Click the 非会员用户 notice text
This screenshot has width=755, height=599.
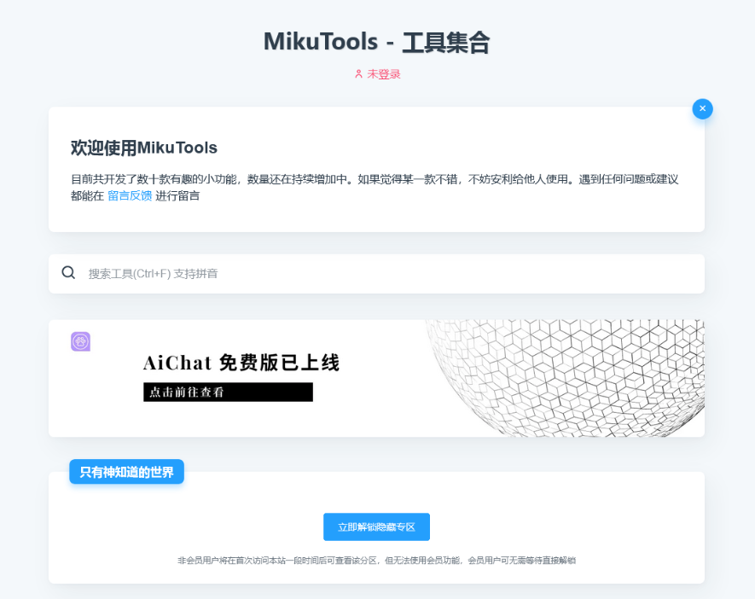376,561
